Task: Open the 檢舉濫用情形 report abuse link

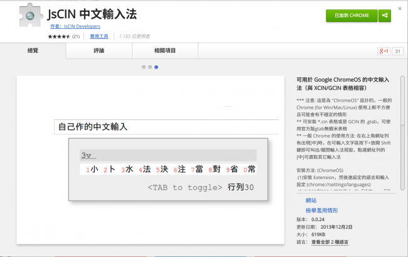Action: [x=321, y=211]
